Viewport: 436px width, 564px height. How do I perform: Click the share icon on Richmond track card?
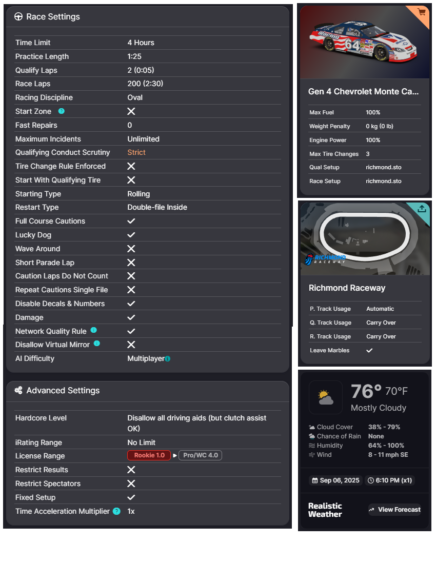[422, 209]
